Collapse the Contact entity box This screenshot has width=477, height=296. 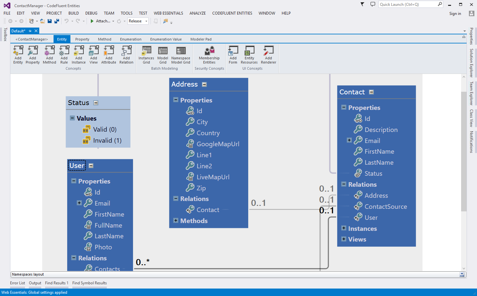coord(372,92)
